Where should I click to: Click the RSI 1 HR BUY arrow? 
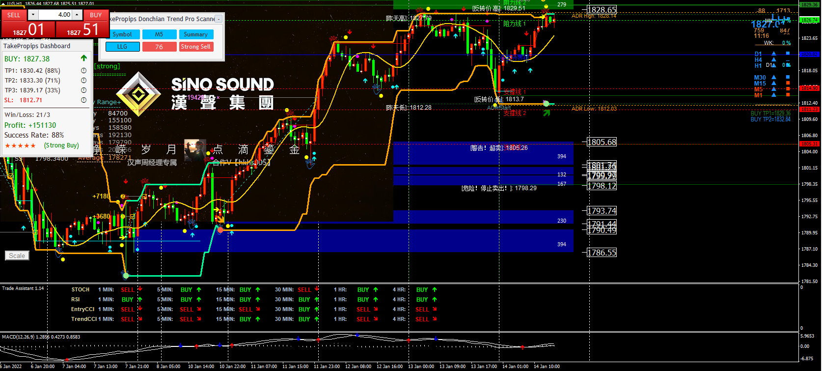pyautogui.click(x=376, y=299)
